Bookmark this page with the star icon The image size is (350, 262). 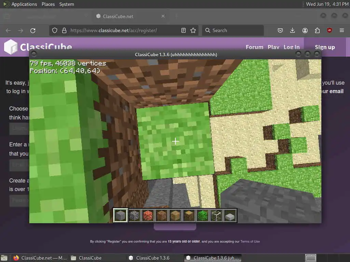click(x=193, y=30)
